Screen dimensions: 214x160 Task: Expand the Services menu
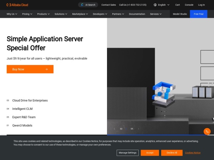(x=156, y=14)
